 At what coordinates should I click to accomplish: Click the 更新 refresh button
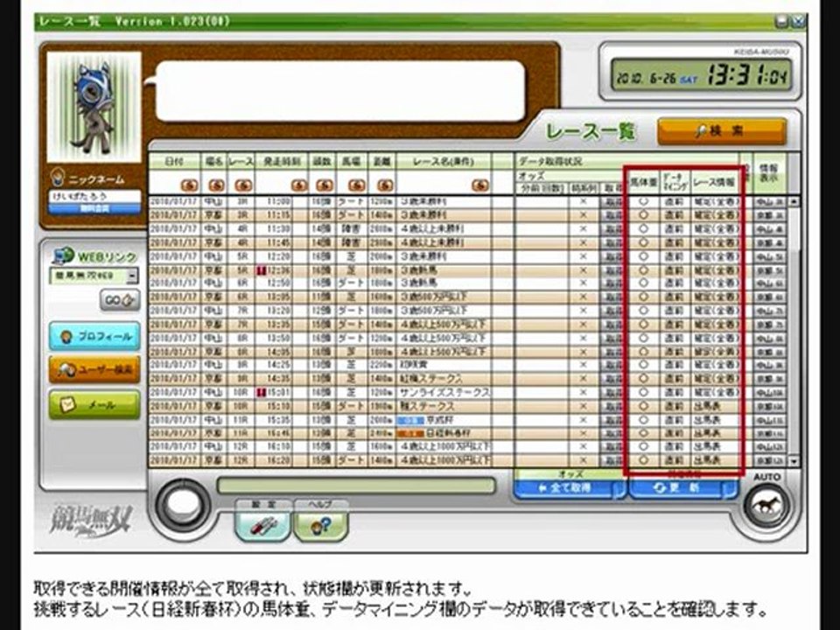(x=683, y=488)
